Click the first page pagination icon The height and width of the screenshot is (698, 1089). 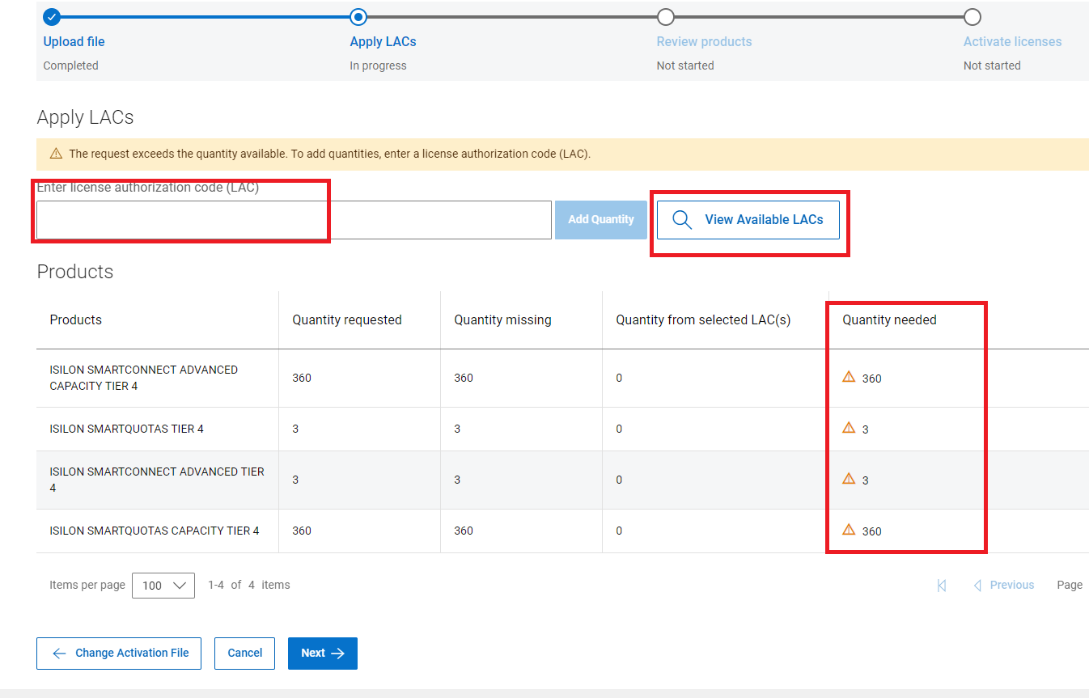point(942,586)
